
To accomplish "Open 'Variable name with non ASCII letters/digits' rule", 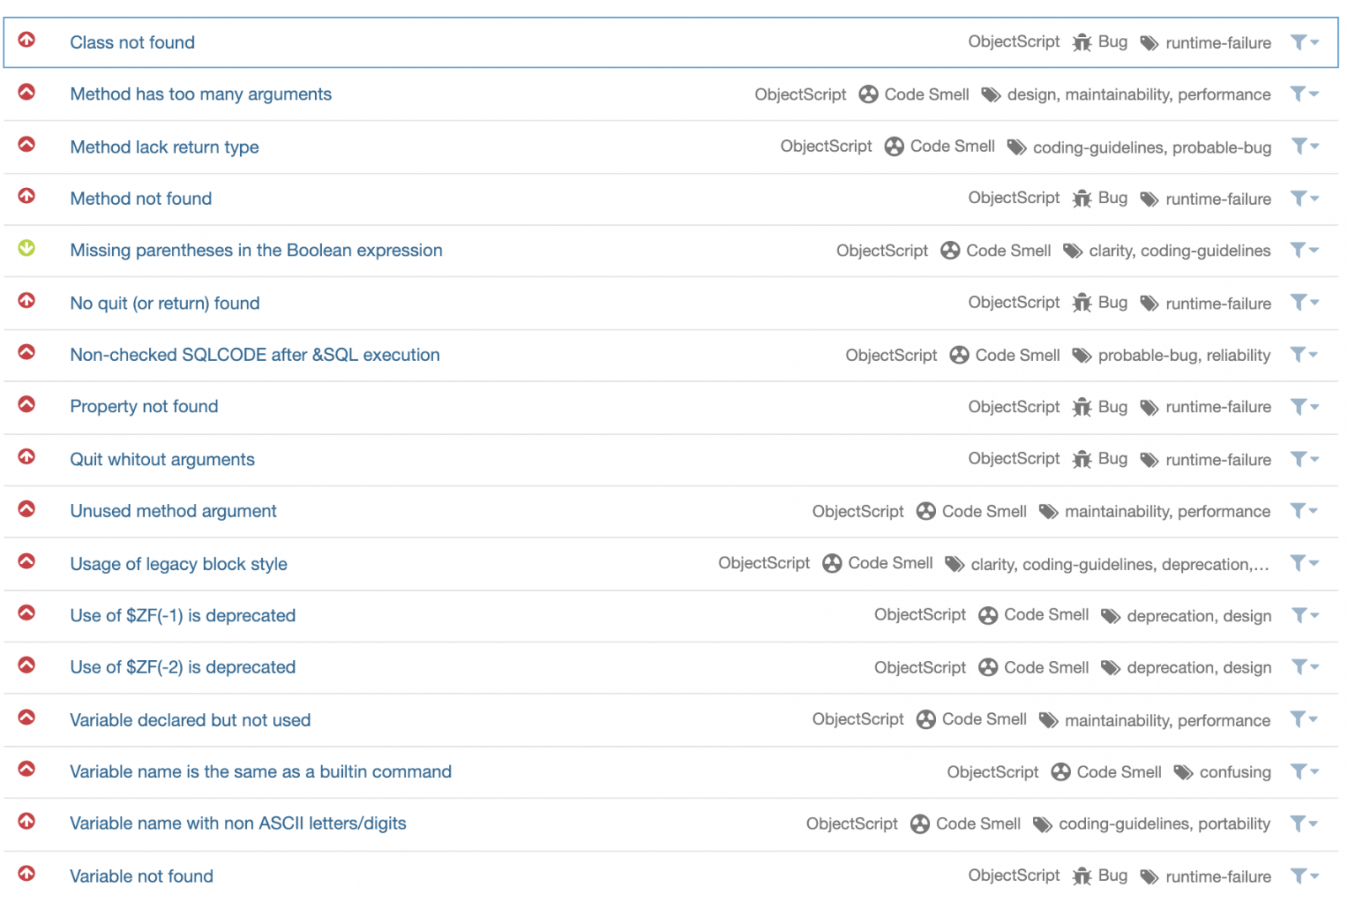I will click(x=238, y=824).
